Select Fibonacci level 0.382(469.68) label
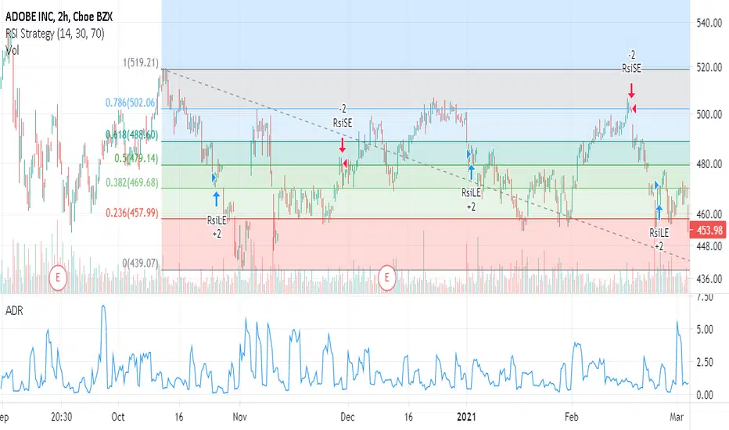The height and width of the screenshot is (430, 729). coord(132,182)
